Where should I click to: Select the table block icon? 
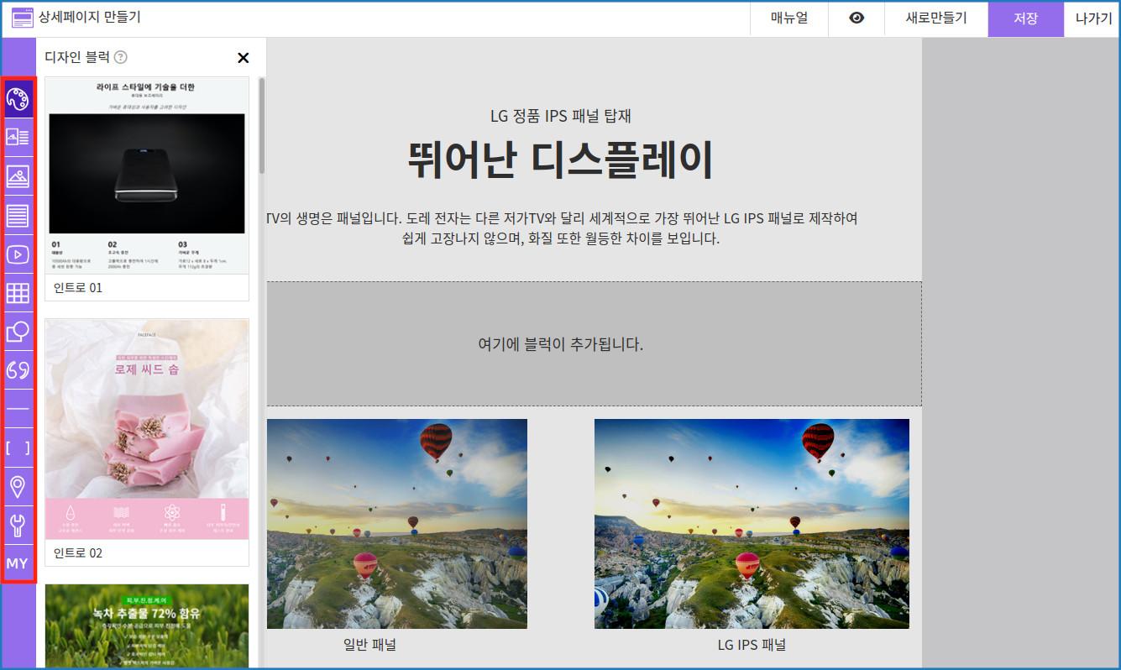tap(18, 293)
